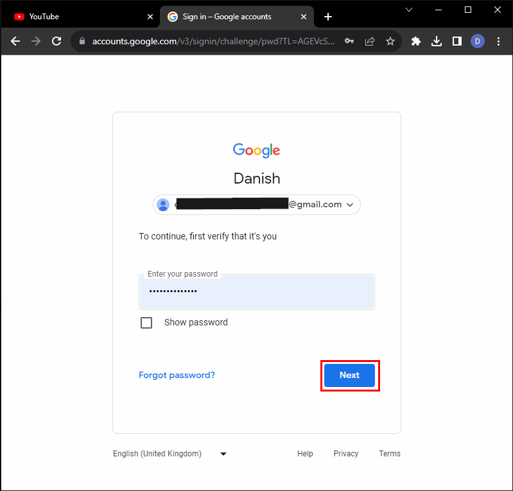Open the Privacy link in footer
Viewport: 513px width, 491px height.
pos(346,454)
